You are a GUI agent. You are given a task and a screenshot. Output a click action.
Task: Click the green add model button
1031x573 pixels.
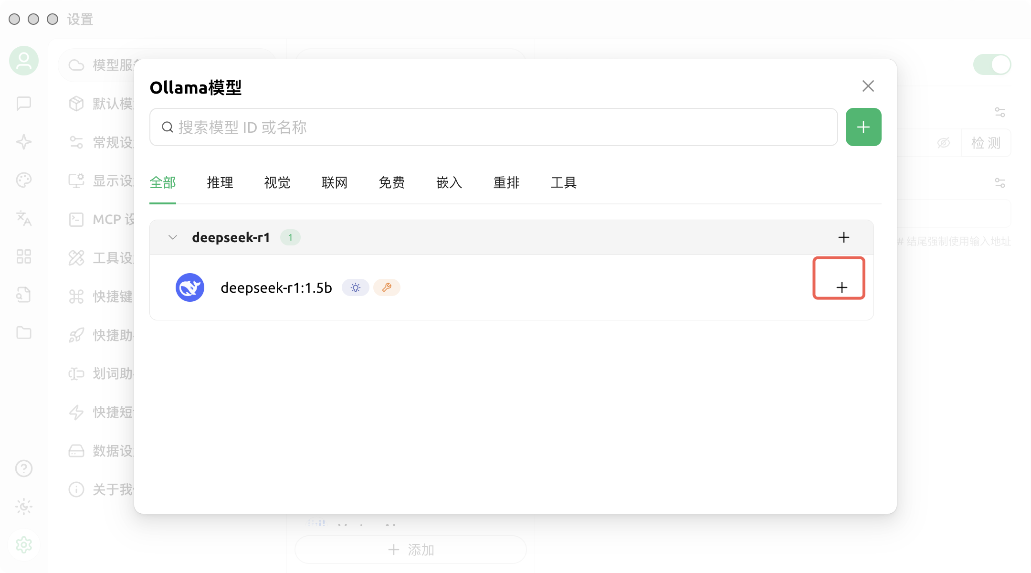click(x=863, y=127)
